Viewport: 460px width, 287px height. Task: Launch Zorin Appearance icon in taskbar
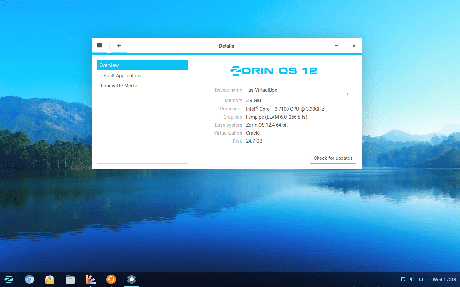point(91,280)
